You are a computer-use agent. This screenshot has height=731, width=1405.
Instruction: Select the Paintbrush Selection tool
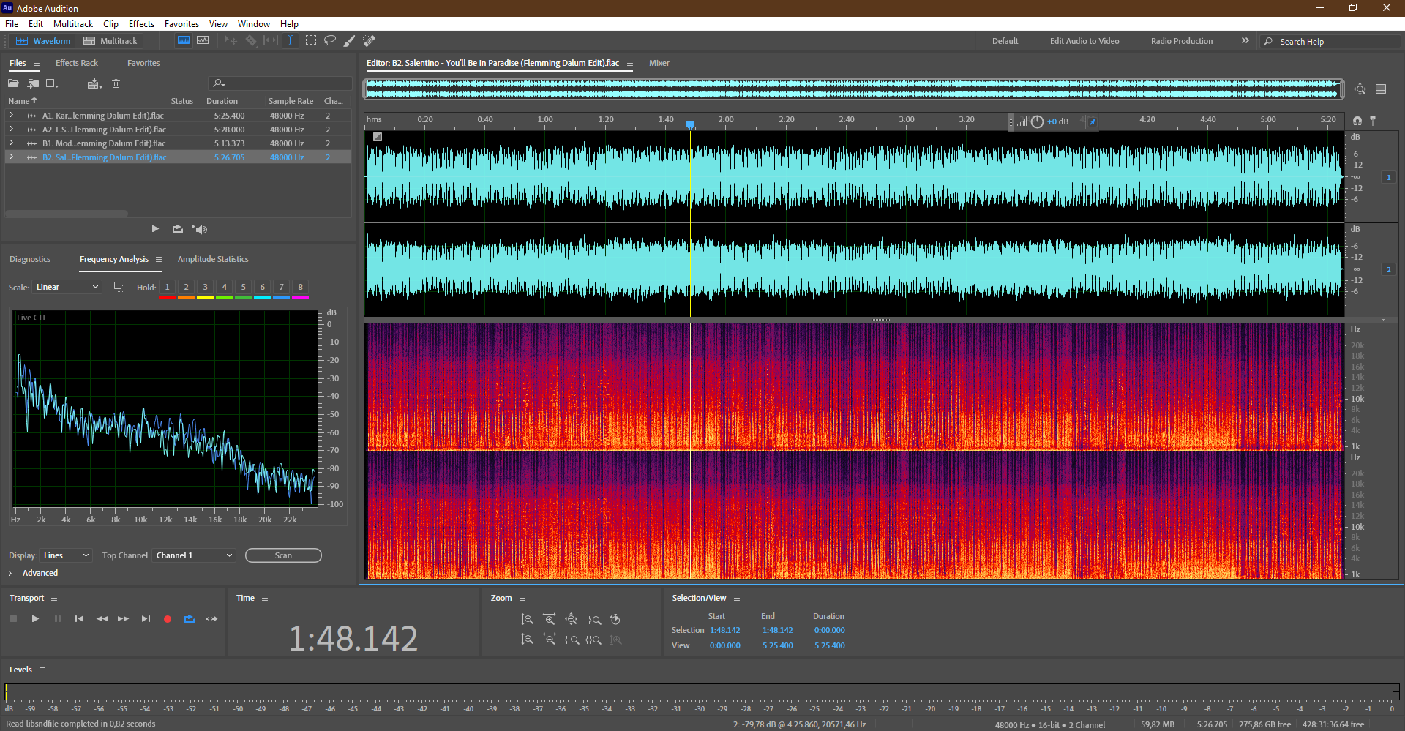click(350, 41)
